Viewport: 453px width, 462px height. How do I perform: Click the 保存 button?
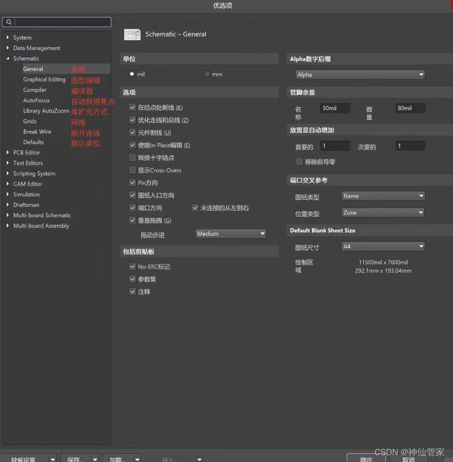pyautogui.click(x=75, y=459)
